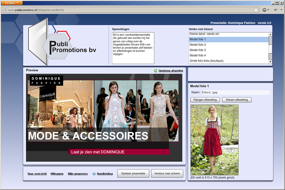Open the 'Handleiding' link

(x=105, y=174)
